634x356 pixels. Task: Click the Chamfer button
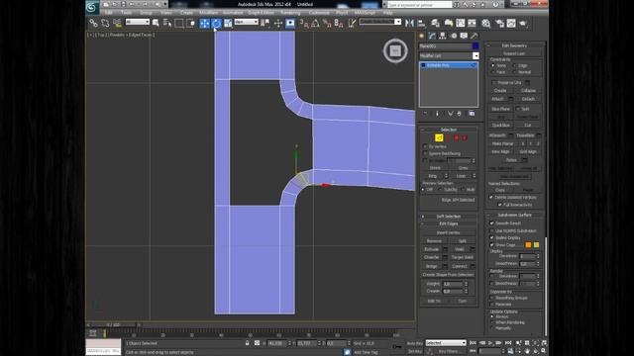pos(432,257)
